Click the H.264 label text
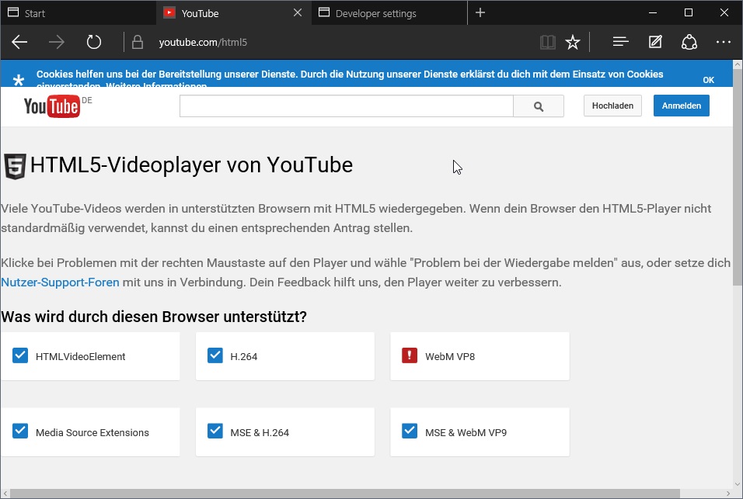The height and width of the screenshot is (499, 743). point(243,357)
